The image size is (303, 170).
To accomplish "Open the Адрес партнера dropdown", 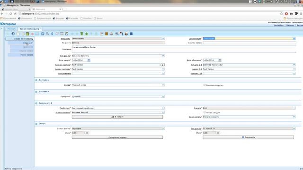I will pyautogui.click(x=163, y=69).
